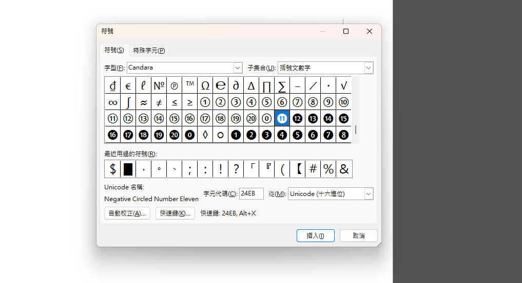Select the summation sigma symbol
The image size is (522, 283).
(282, 86)
